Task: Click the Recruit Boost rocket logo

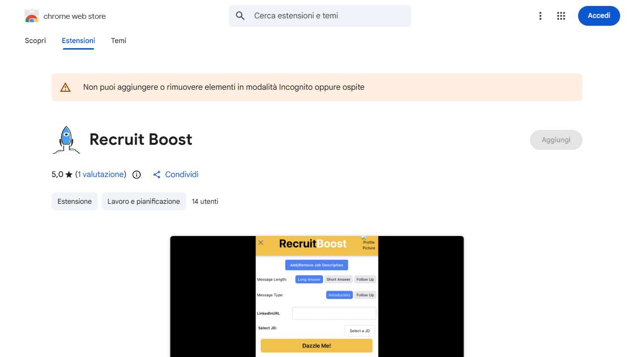Action: point(66,139)
